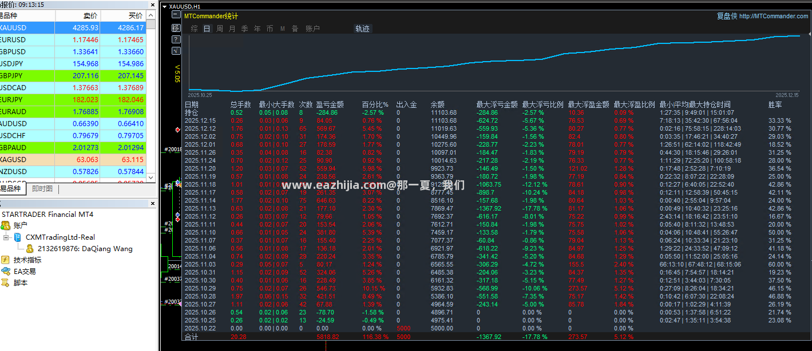Viewport: 812px width, 351px height.
Task: Toggle the 轨迹 trajectory button
Action: click(x=363, y=29)
